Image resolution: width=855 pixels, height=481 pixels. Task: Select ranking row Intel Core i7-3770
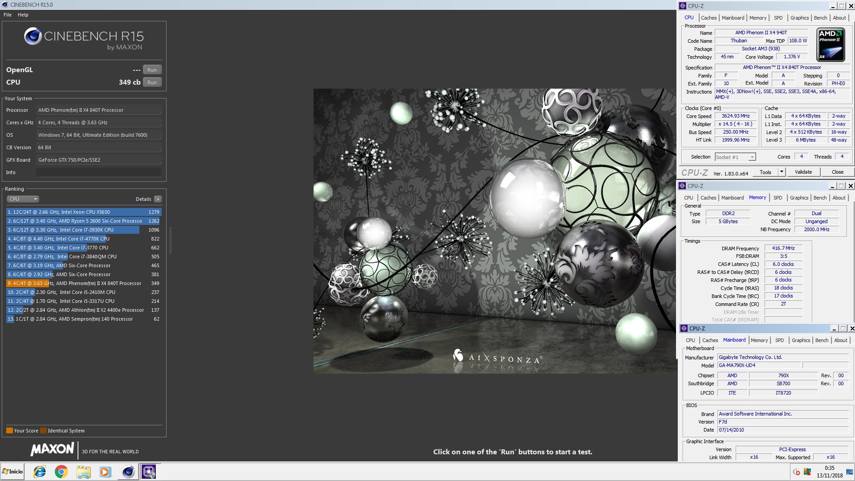coord(84,248)
